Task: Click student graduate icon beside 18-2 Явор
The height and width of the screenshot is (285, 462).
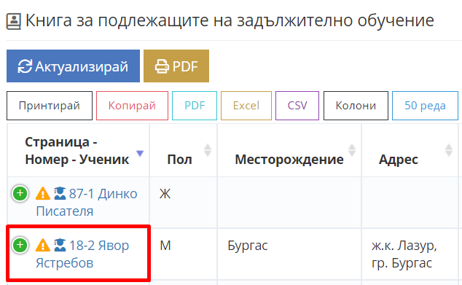Action: (x=60, y=245)
